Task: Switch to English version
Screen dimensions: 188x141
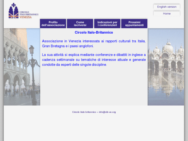Action: [167, 7]
